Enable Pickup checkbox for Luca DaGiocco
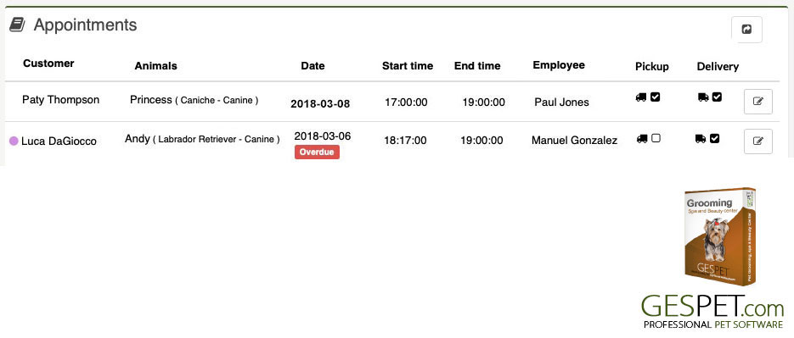The width and height of the screenshot is (794, 338). click(x=656, y=138)
